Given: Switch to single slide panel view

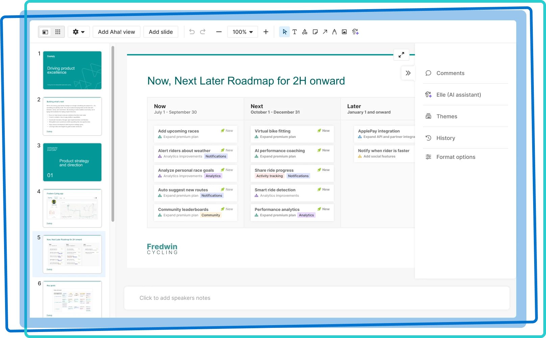Looking at the screenshot, I should point(45,31).
